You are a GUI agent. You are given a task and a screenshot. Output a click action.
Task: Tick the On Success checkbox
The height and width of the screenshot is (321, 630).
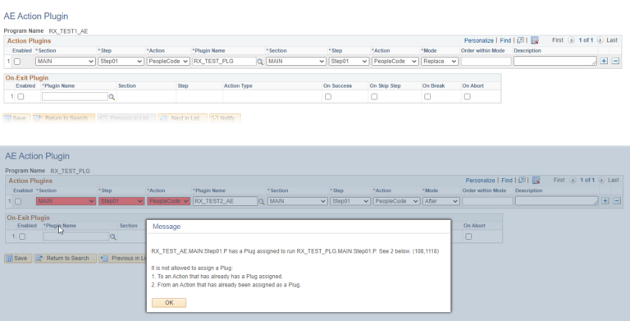pyautogui.click(x=328, y=97)
